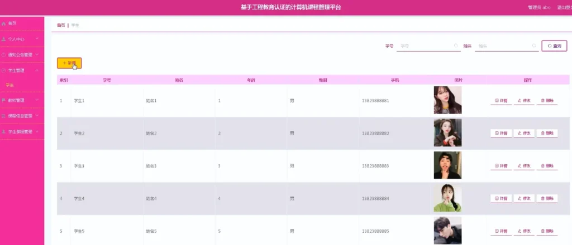Expand the 个人中心 menu chevron
The image size is (572, 245).
pyautogui.click(x=37, y=39)
